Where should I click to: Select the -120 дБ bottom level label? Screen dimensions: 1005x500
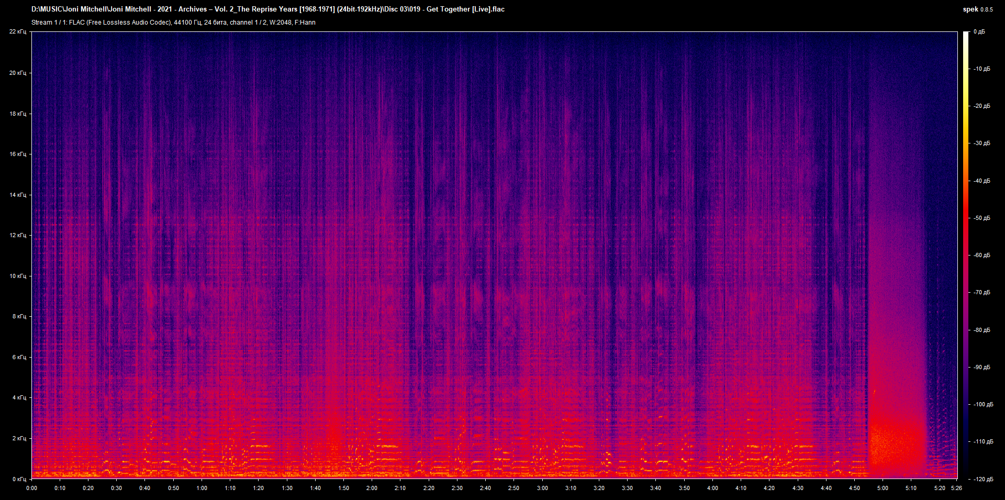982,479
